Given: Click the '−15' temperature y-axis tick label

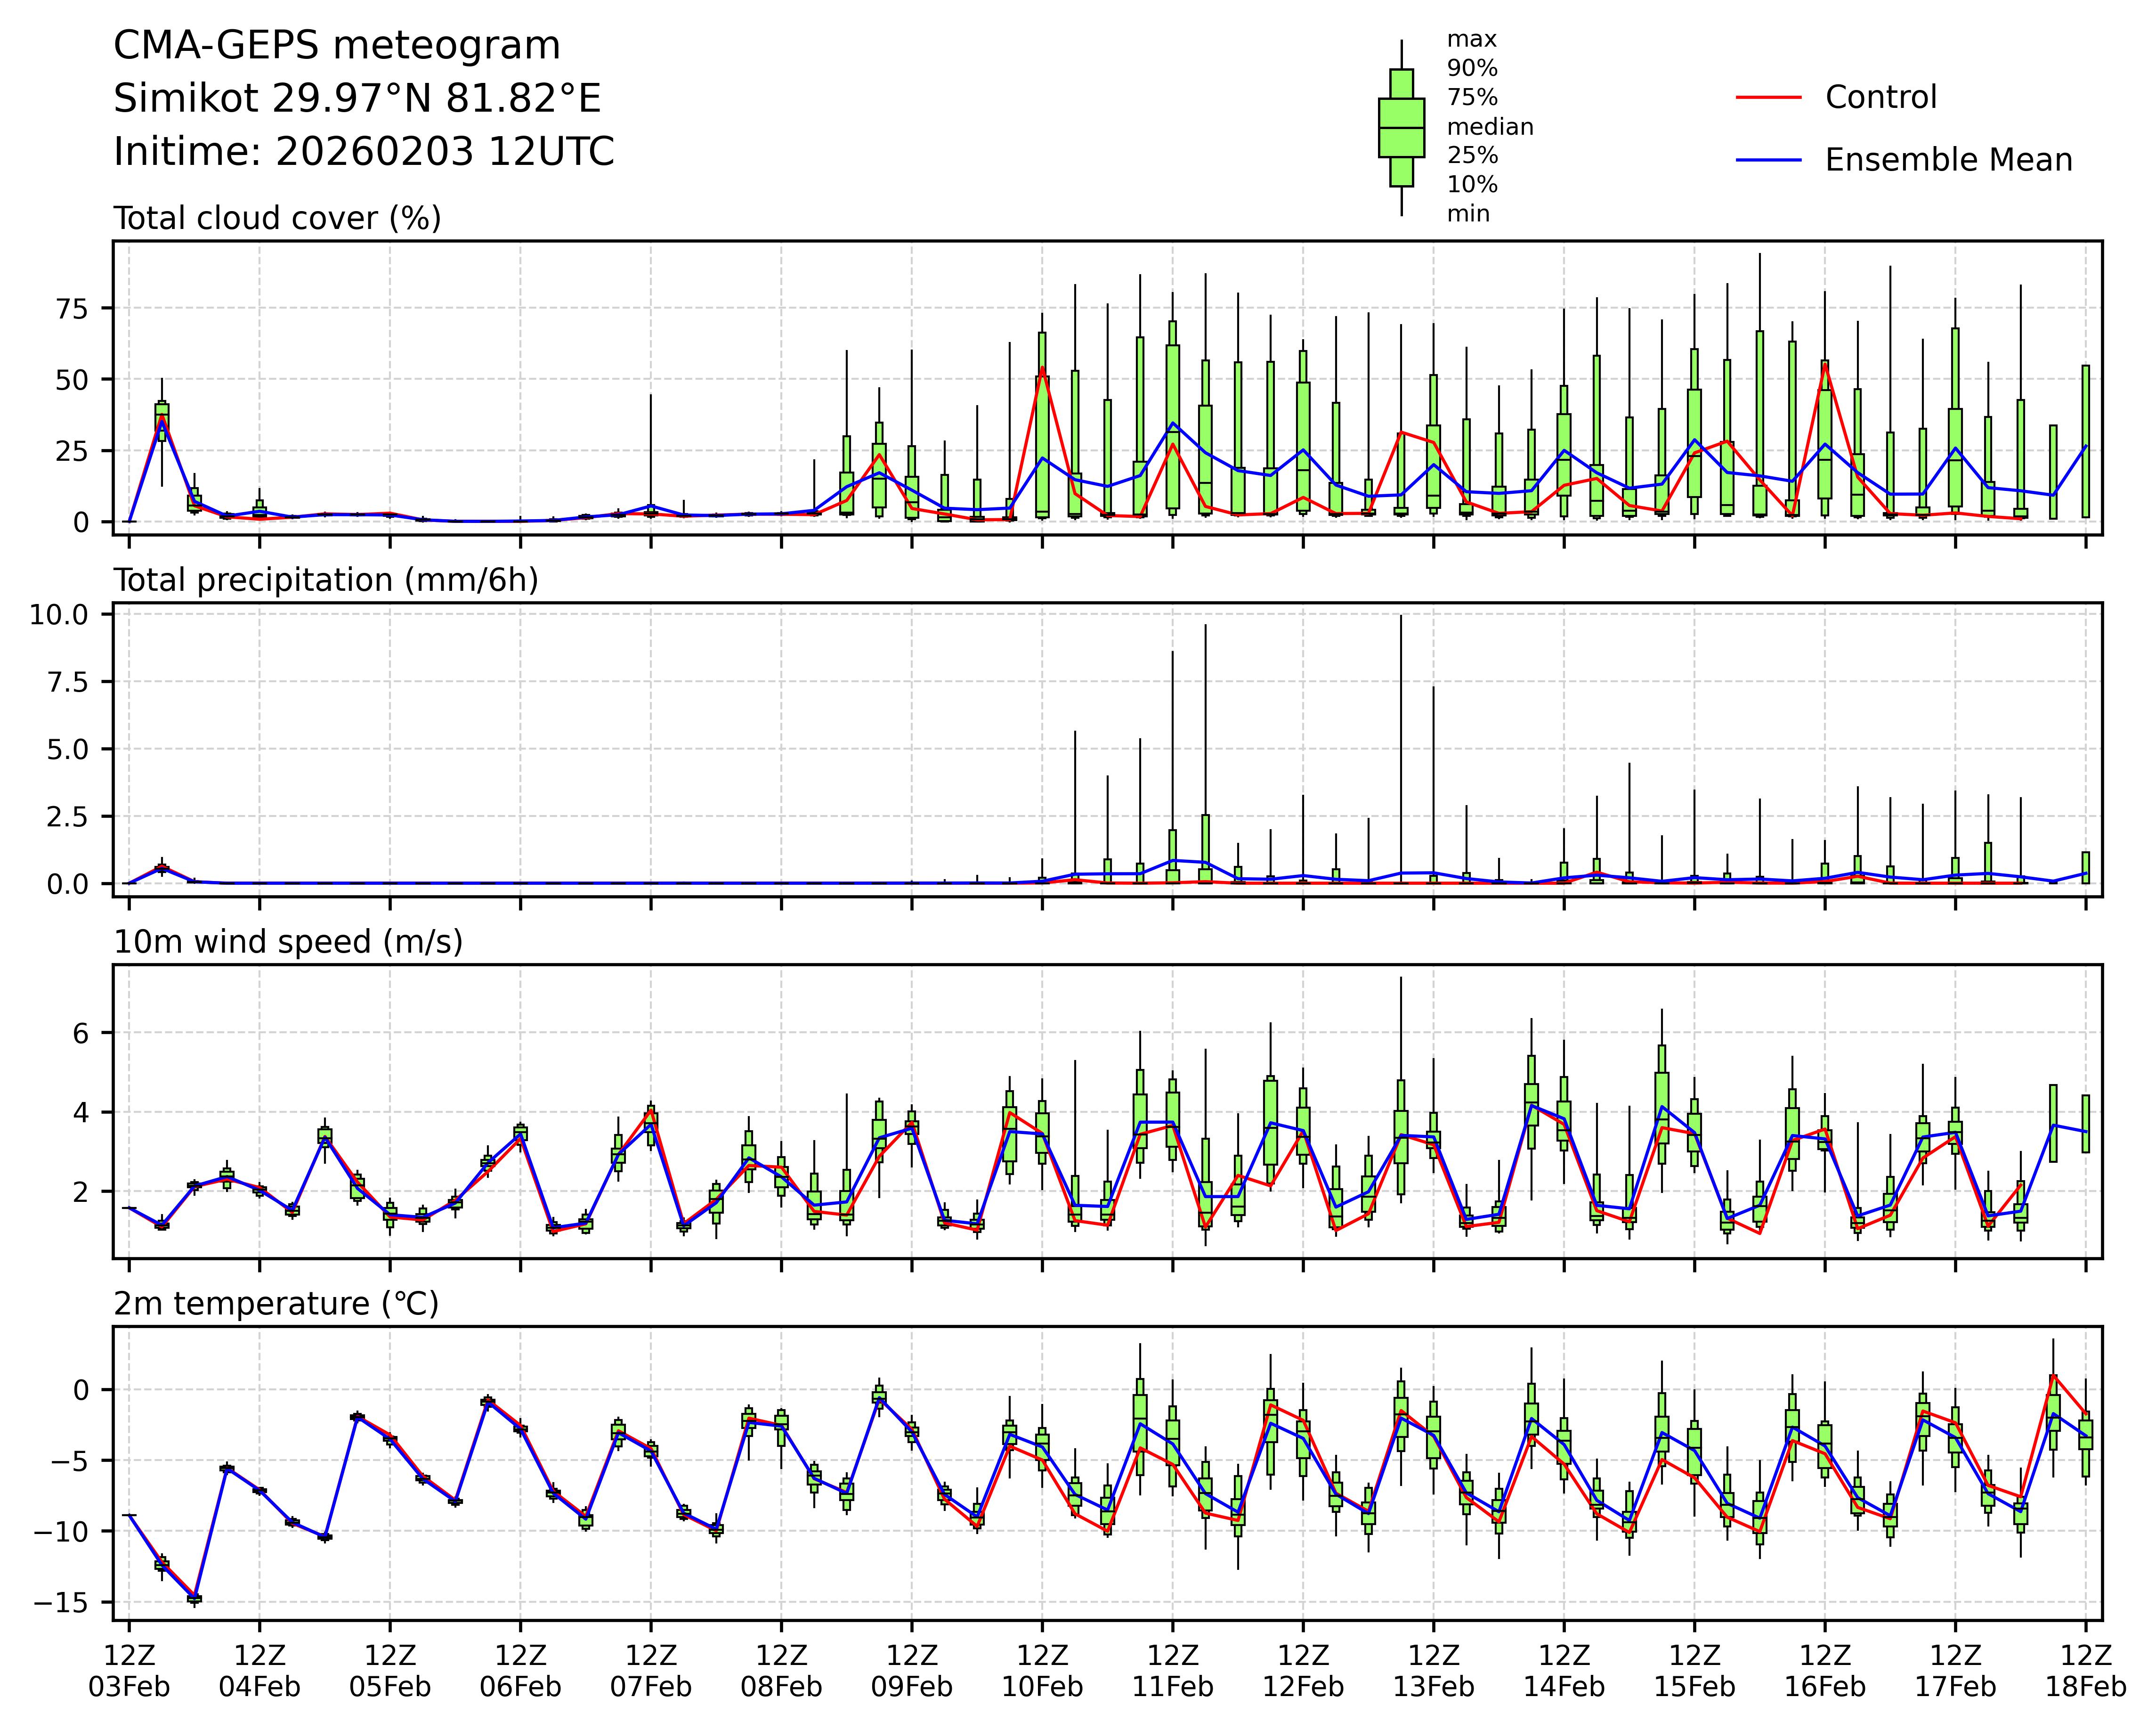Looking at the screenshot, I should (59, 1603).
